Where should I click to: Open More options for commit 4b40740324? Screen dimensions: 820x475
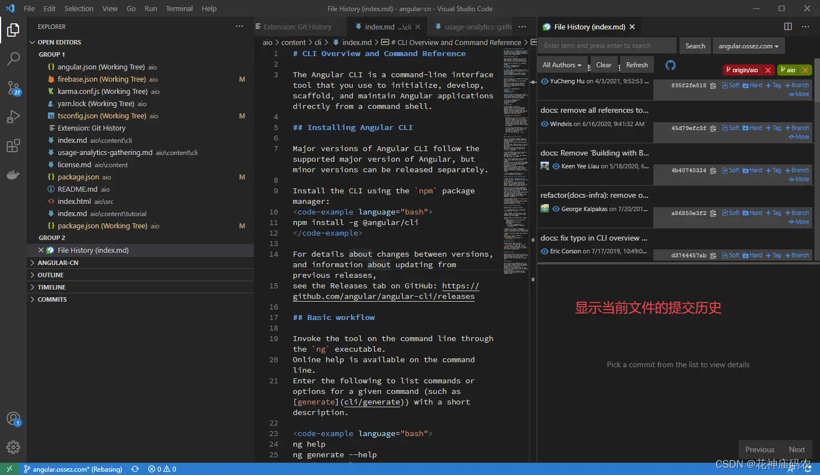click(799, 179)
